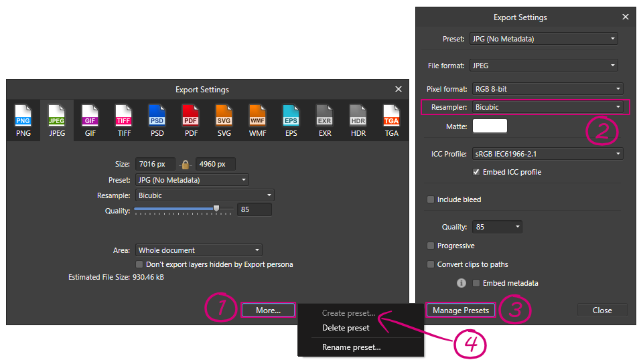Click the More... button

(x=268, y=310)
